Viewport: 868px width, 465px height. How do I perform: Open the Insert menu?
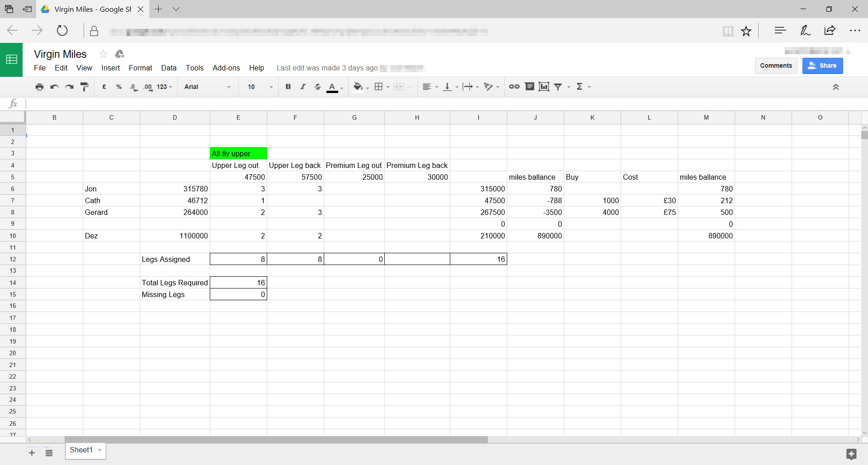coord(111,68)
